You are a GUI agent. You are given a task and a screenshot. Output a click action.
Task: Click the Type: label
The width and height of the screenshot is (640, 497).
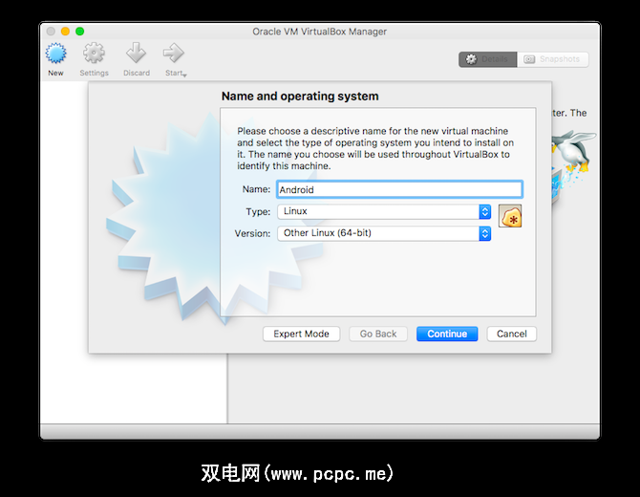[258, 211]
